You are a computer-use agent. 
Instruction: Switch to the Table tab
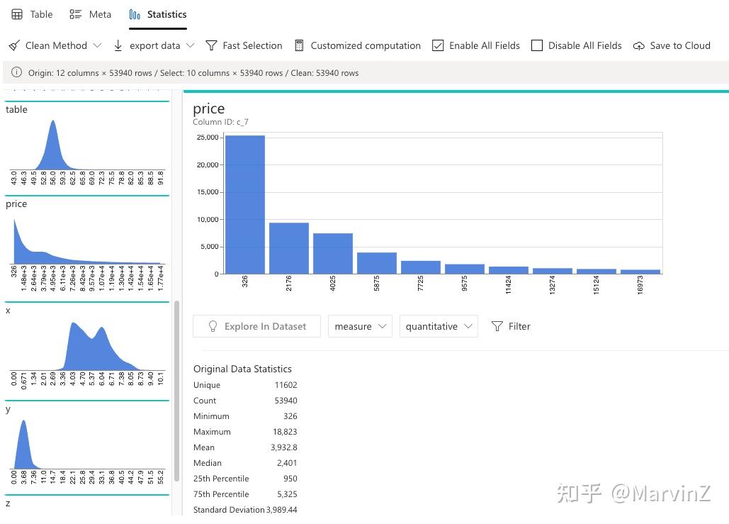32,14
